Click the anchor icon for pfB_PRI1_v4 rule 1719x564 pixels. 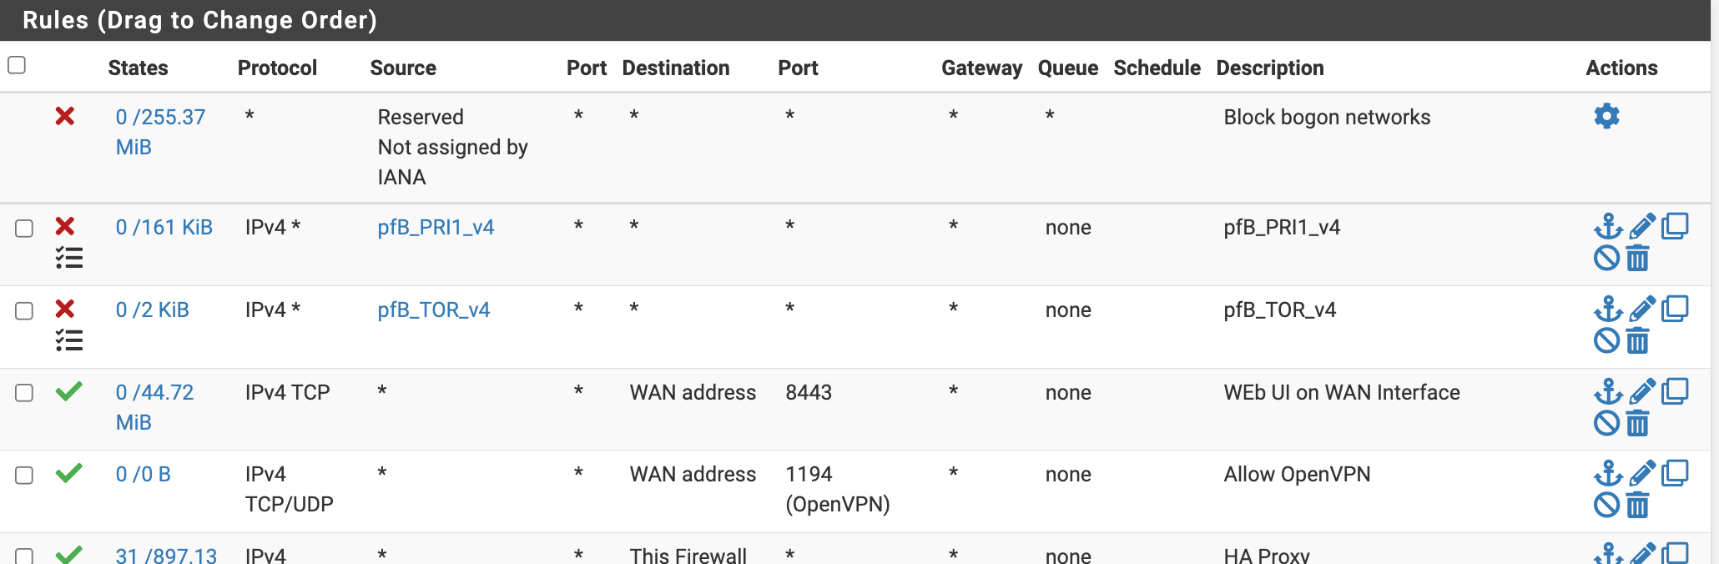point(1608,226)
